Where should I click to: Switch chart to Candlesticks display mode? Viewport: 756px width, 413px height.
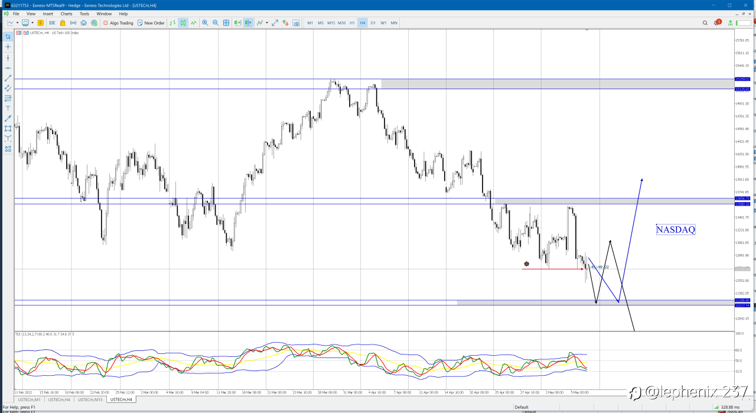click(x=183, y=23)
